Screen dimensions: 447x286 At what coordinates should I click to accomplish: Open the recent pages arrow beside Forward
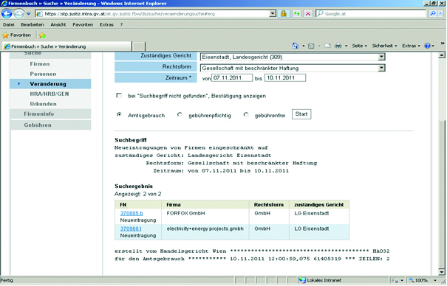(29, 14)
